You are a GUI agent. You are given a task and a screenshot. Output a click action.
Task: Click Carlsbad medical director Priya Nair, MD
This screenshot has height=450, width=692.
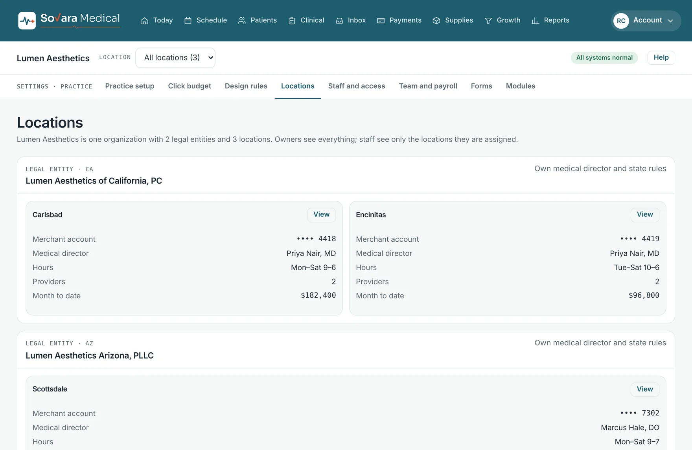pyautogui.click(x=311, y=253)
